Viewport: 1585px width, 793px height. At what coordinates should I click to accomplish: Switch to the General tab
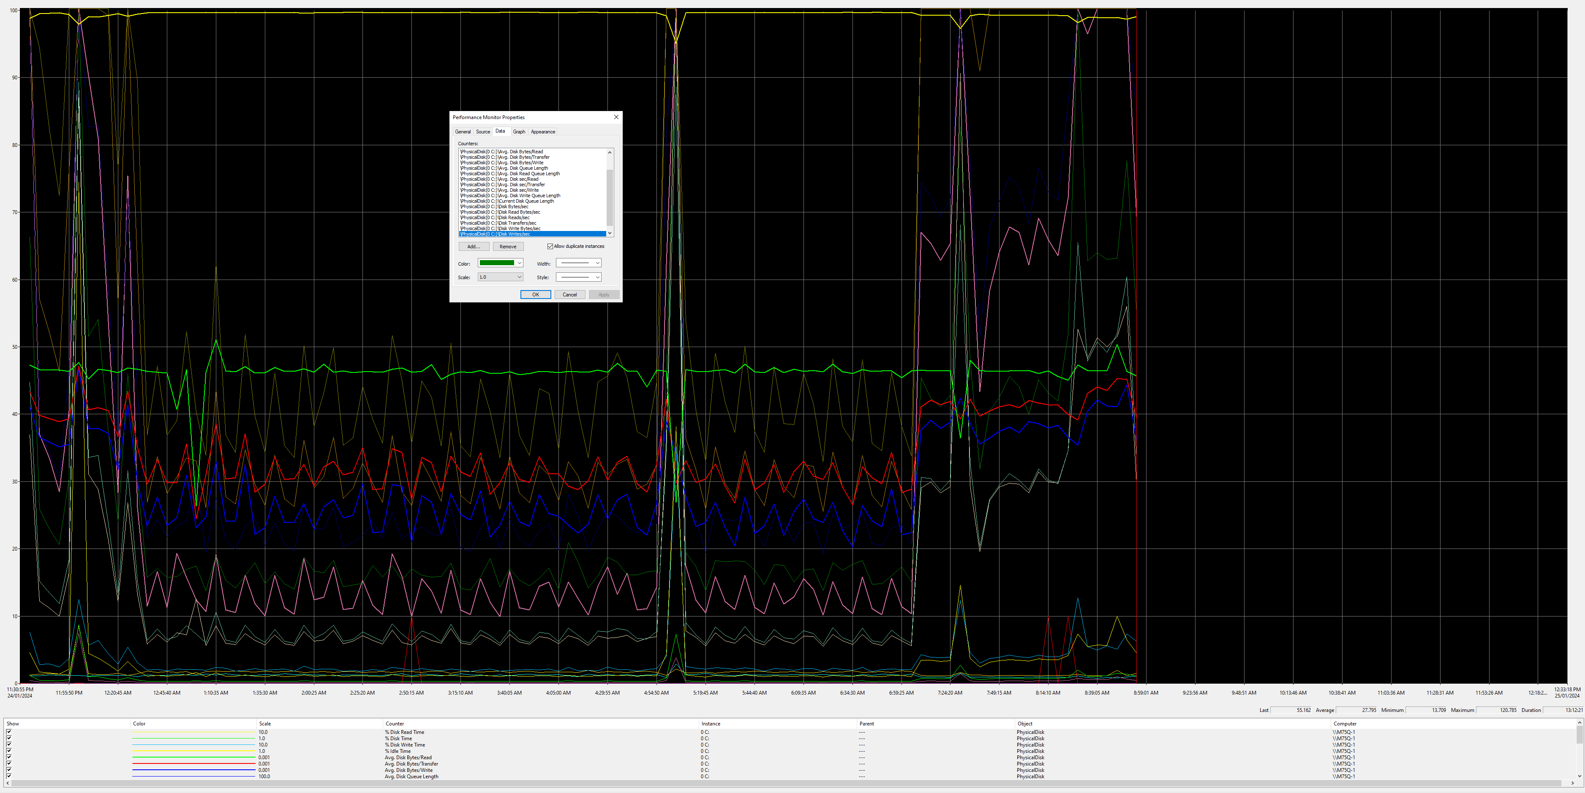[x=463, y=132]
